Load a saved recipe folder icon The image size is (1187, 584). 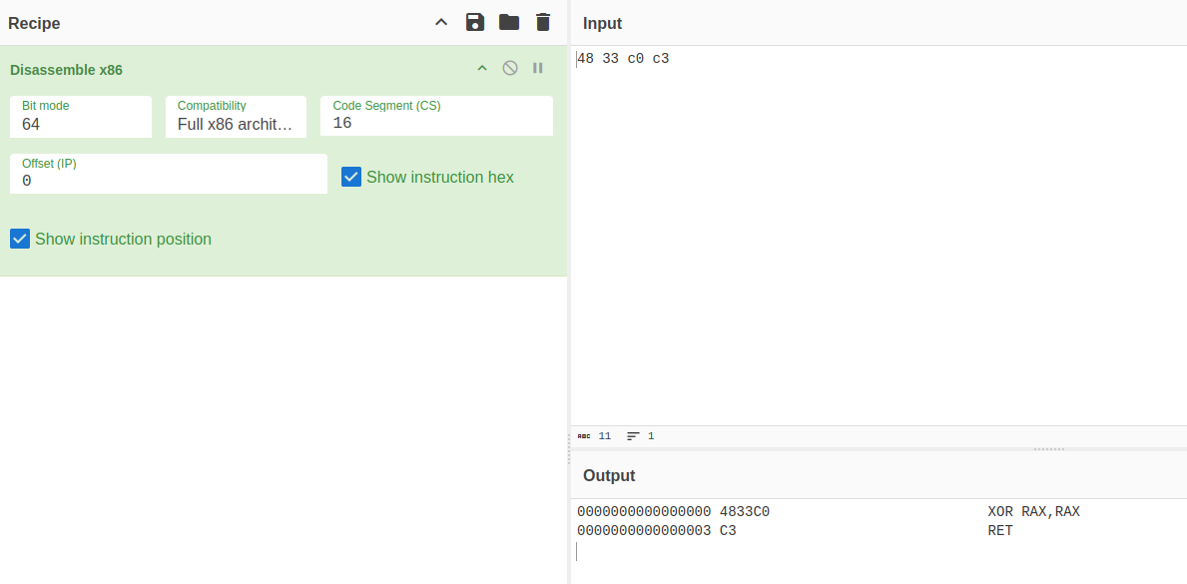point(509,22)
